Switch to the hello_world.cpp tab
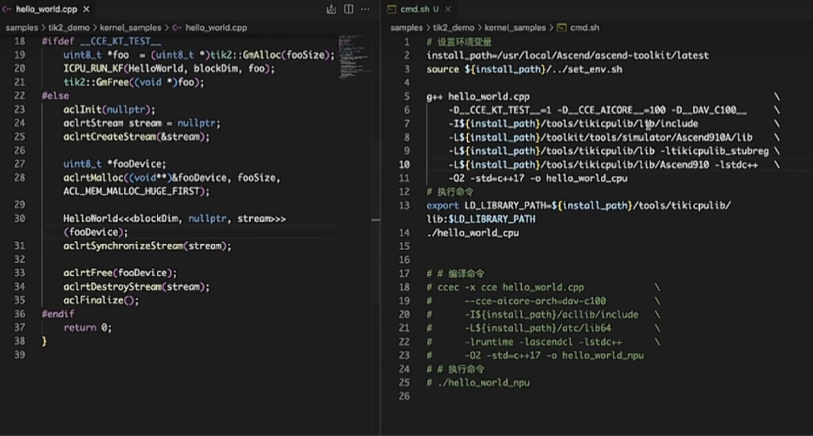This screenshot has height=436, width=813. [47, 9]
